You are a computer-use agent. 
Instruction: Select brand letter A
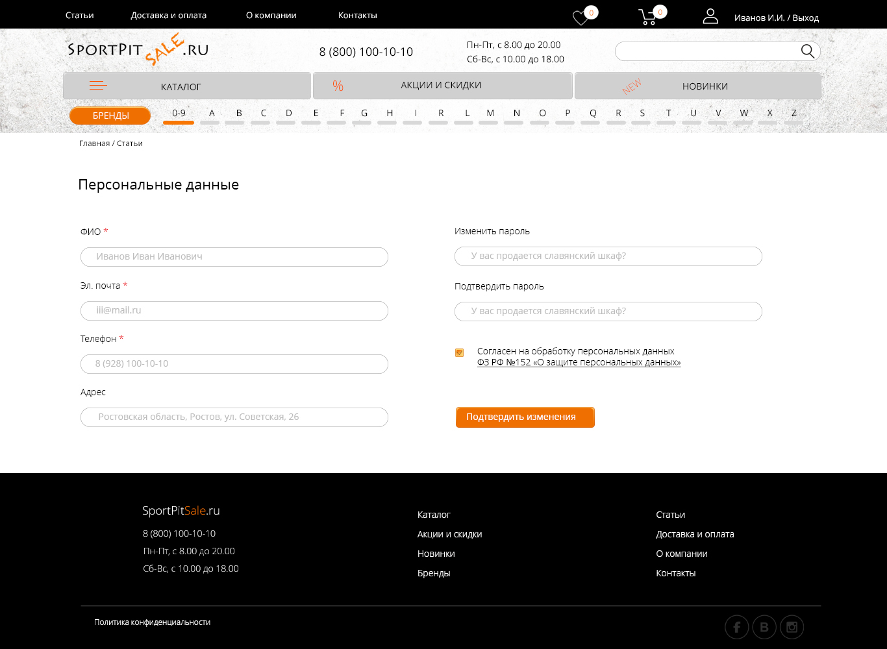212,115
